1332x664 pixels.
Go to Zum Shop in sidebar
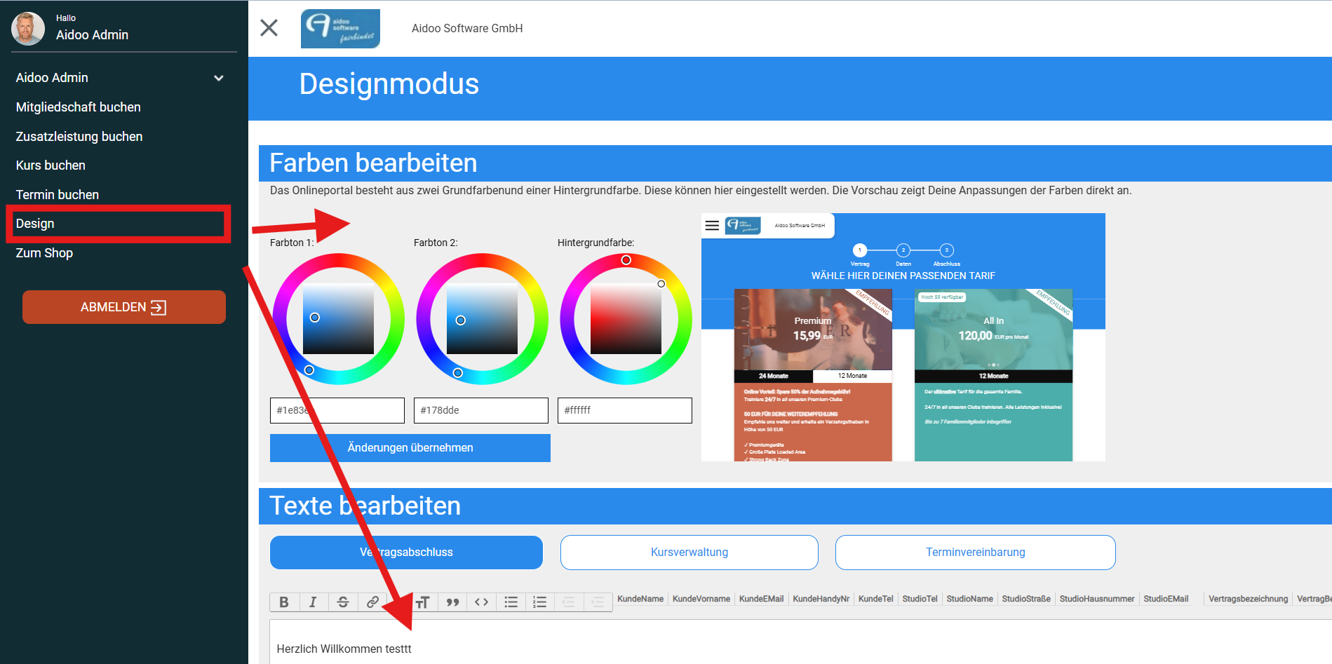tap(44, 253)
